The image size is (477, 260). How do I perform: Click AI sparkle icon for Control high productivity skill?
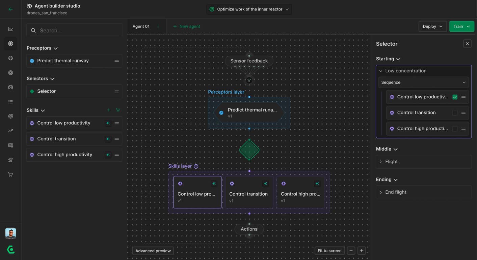click(108, 155)
